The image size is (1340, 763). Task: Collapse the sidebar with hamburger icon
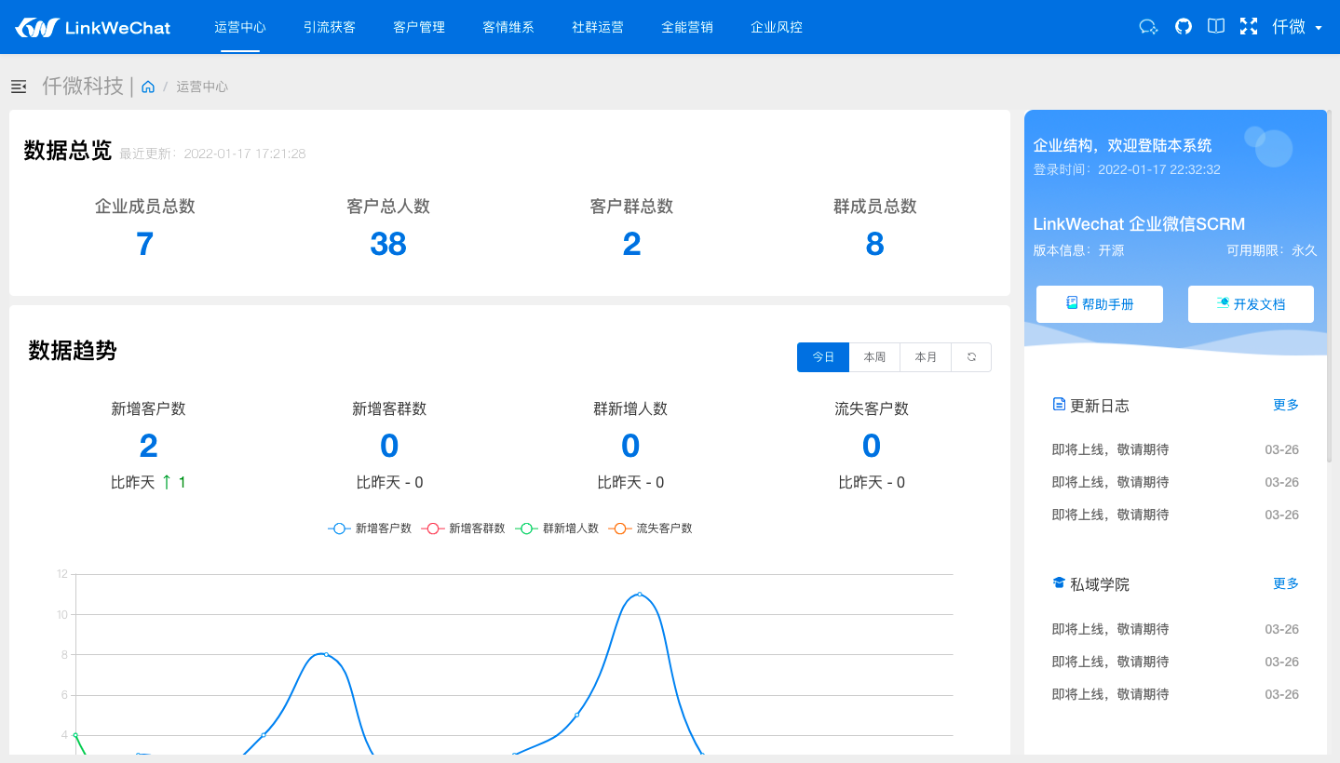coord(19,87)
